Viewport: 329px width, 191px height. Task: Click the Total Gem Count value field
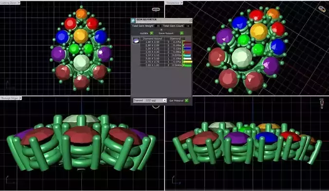[x=188, y=26]
